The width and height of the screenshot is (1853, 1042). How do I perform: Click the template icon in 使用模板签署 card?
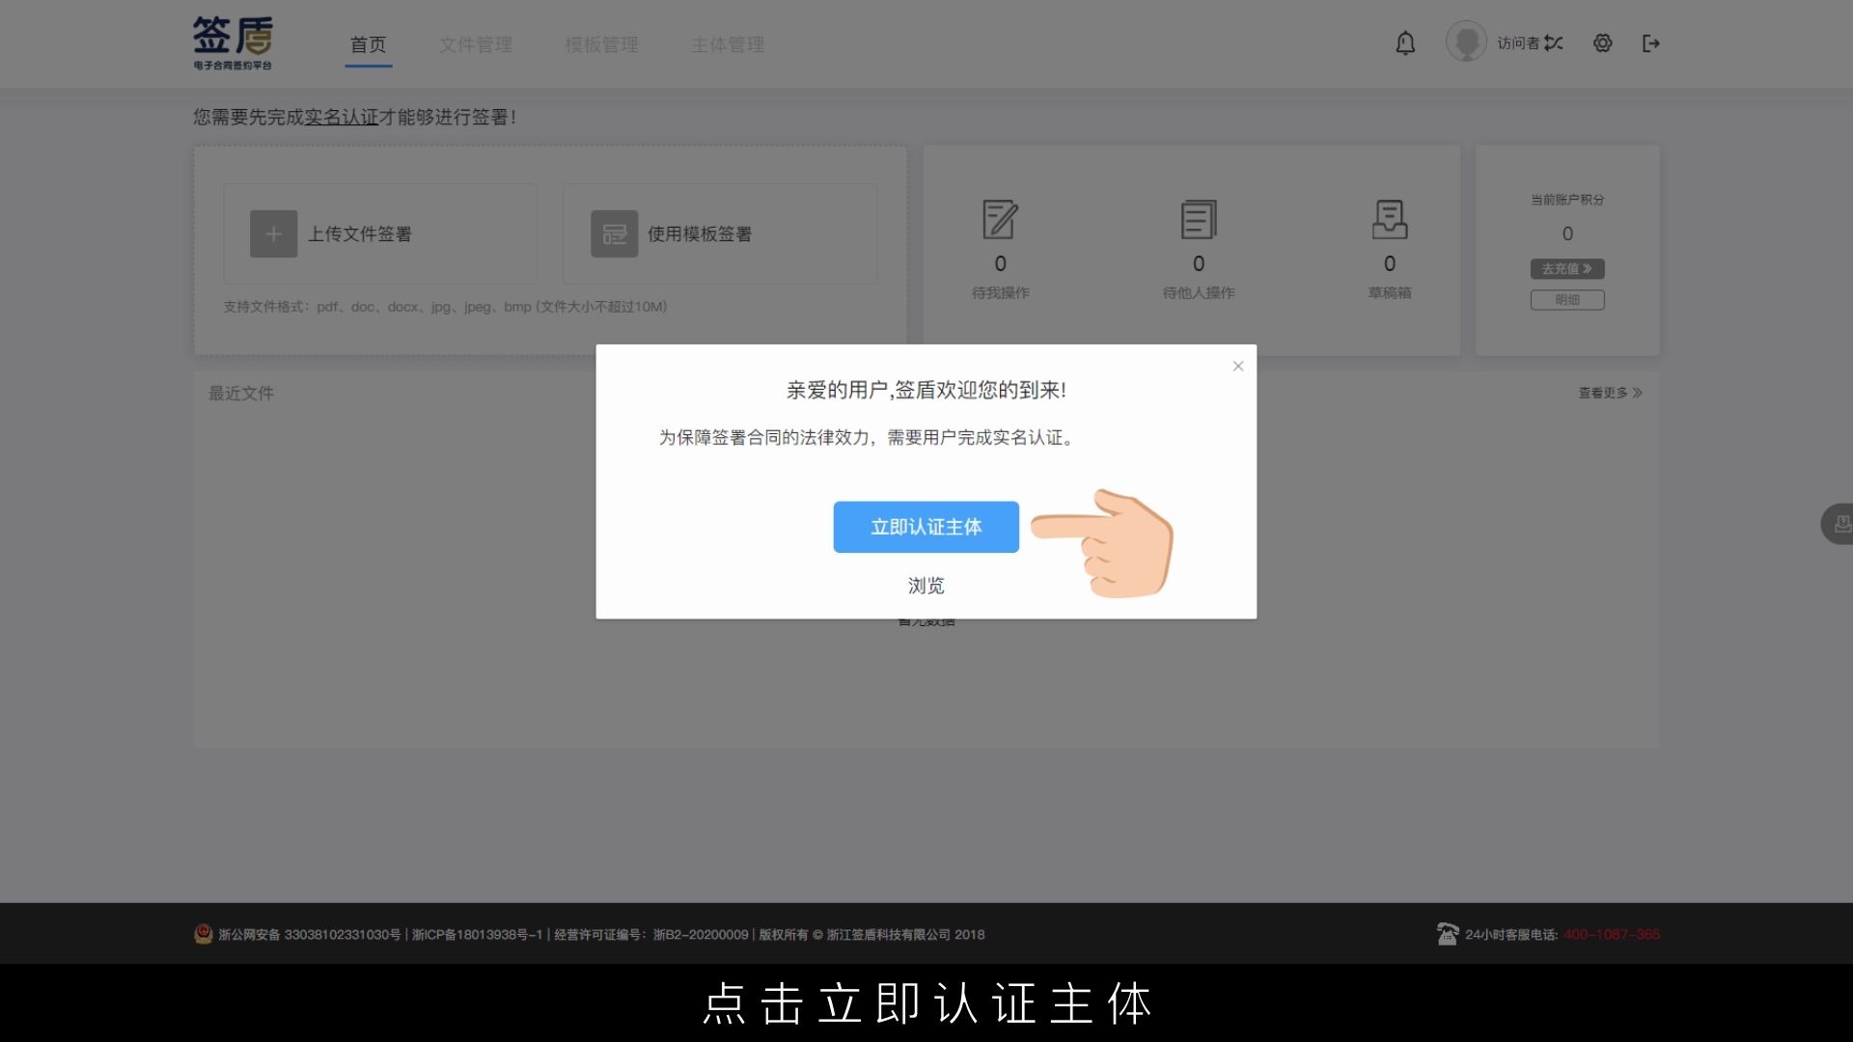coord(614,233)
